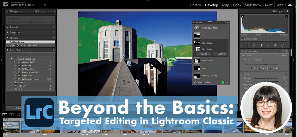Collapse the Tone section triangle
Screen dimensions: 297x137
tap(243, 75)
